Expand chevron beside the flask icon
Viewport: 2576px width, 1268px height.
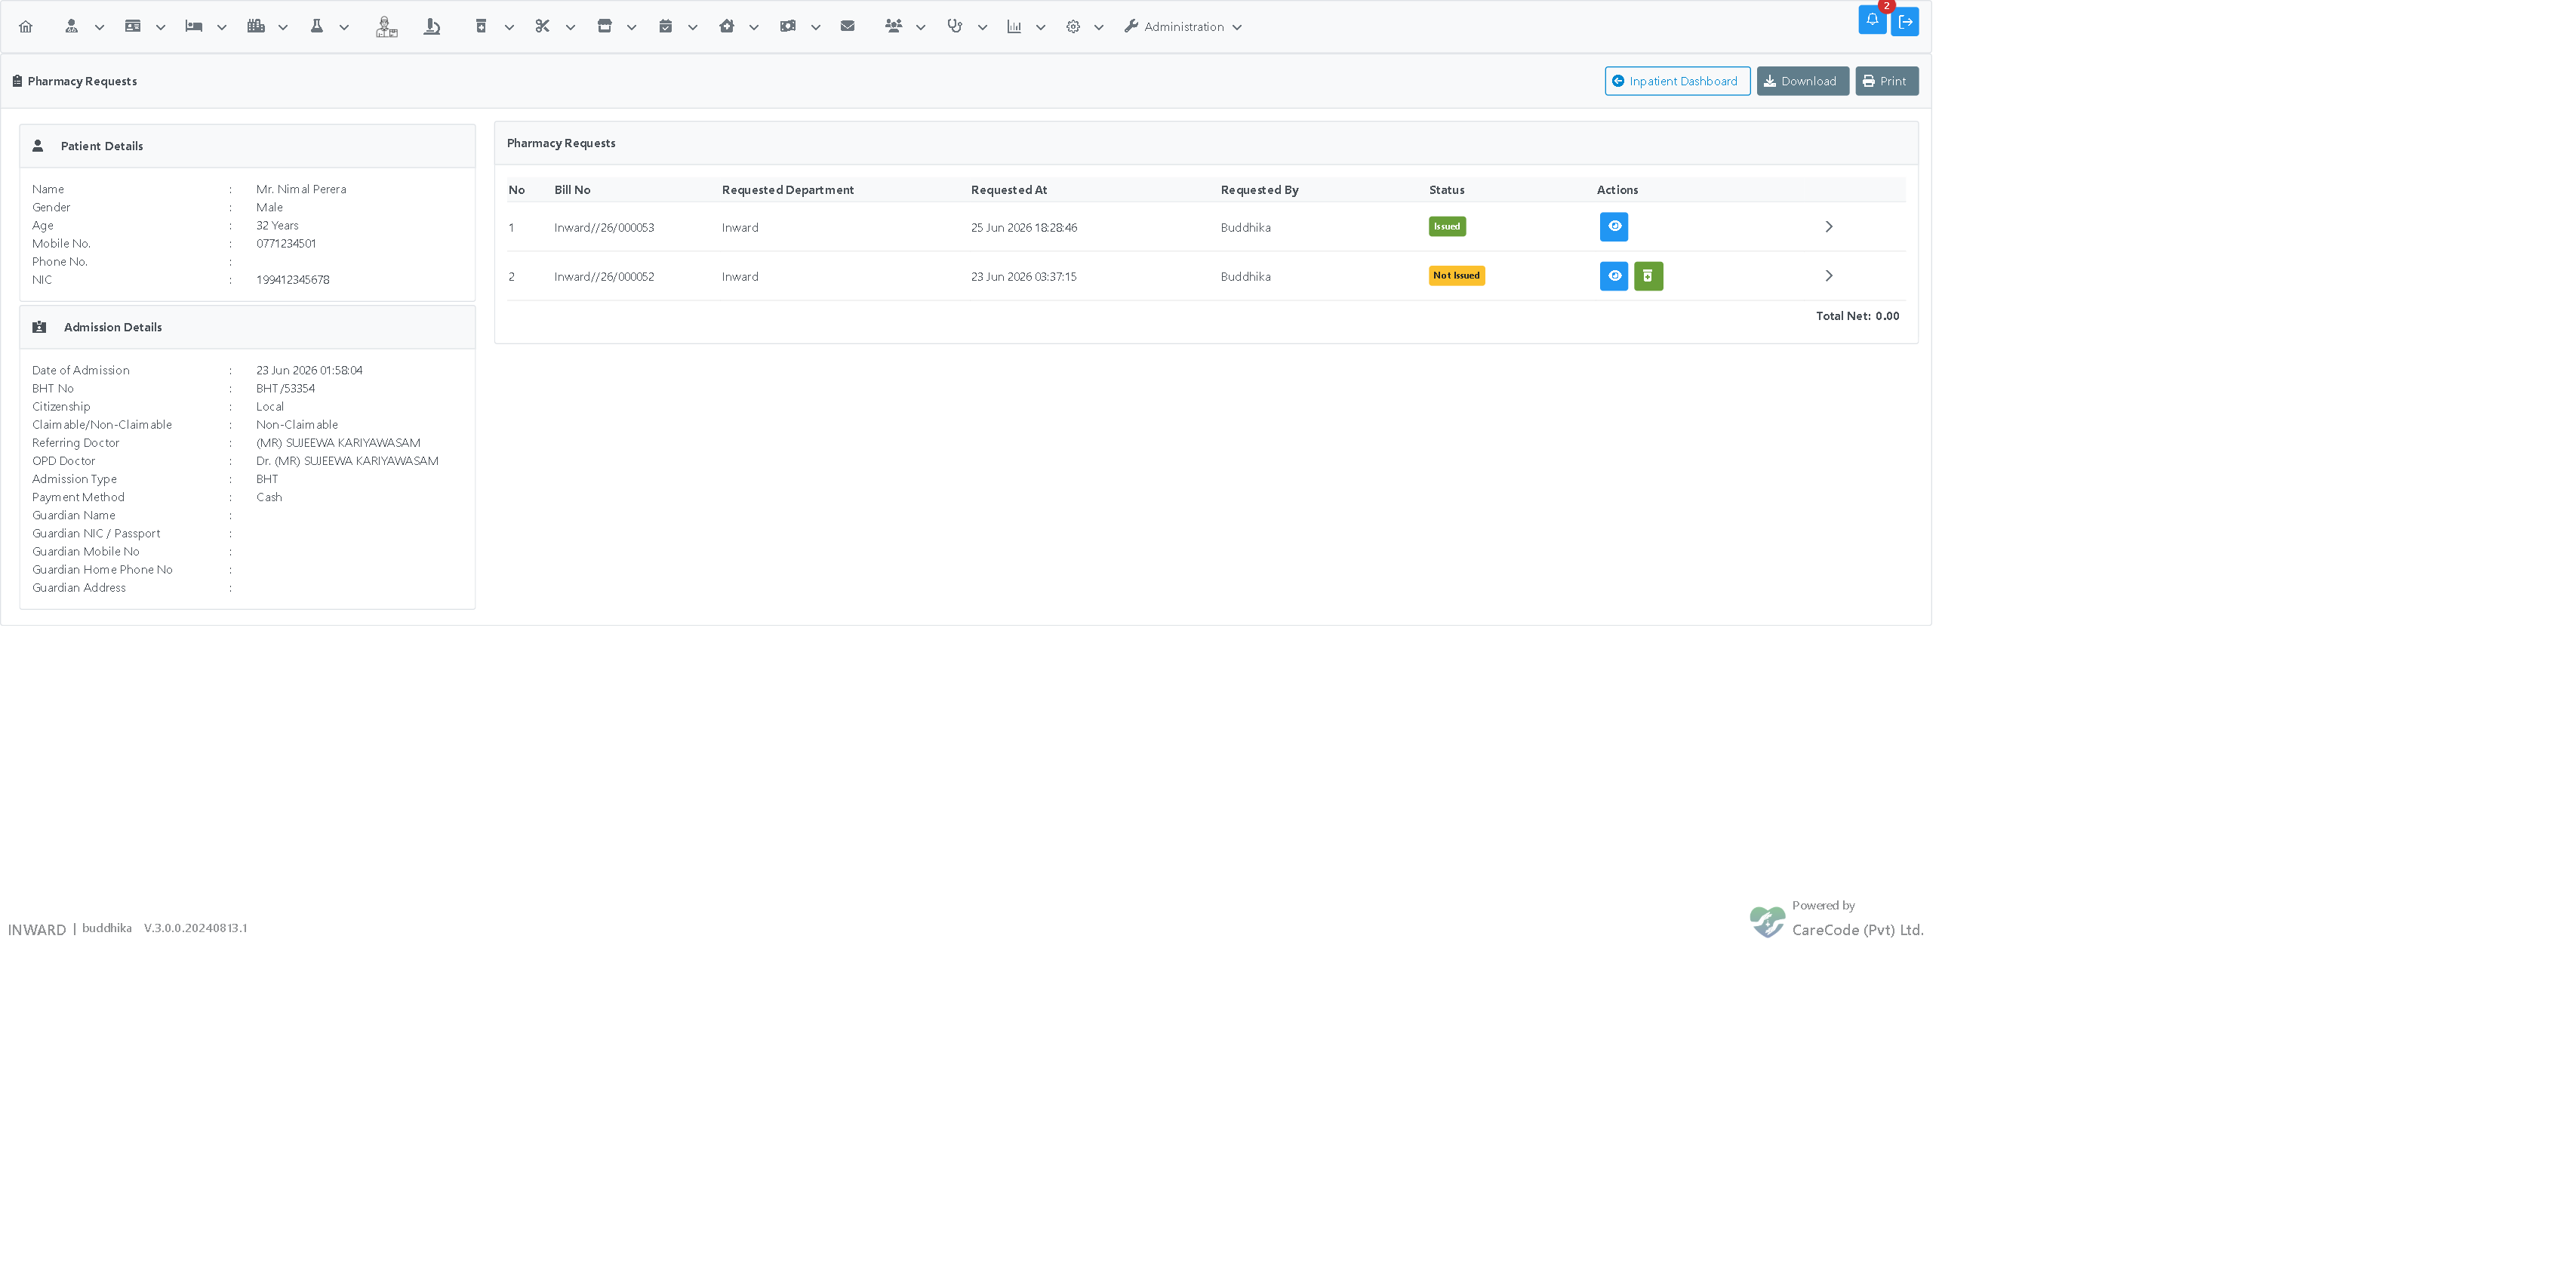(x=344, y=28)
